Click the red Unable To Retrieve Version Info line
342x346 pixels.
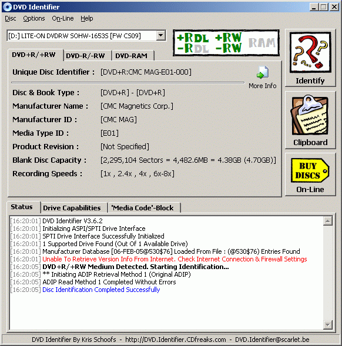175,259
